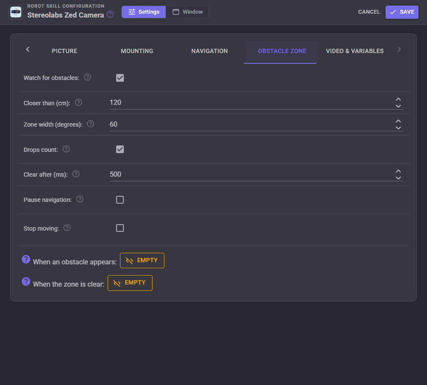
Task: Uncheck the Drops count checkbox
Action: pyautogui.click(x=120, y=149)
